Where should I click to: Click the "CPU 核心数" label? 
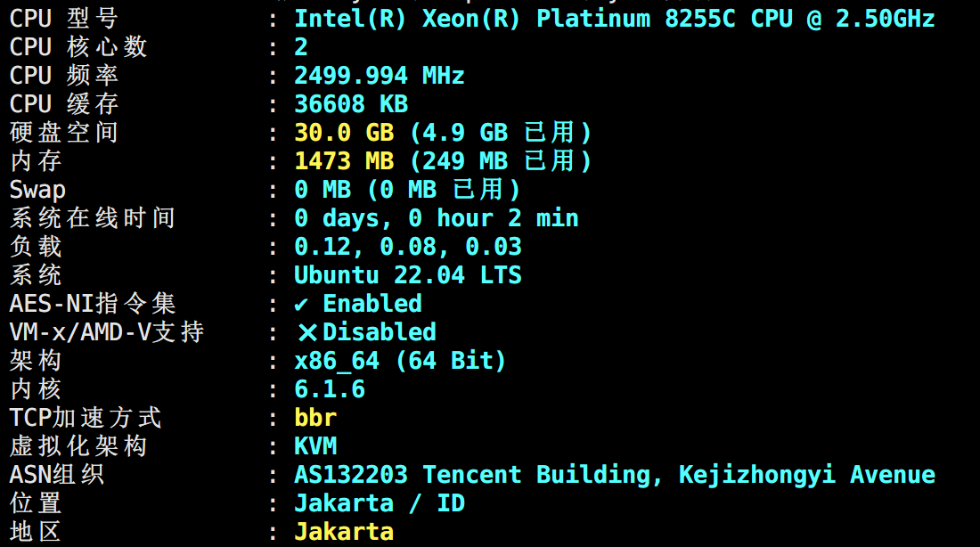click(78, 47)
